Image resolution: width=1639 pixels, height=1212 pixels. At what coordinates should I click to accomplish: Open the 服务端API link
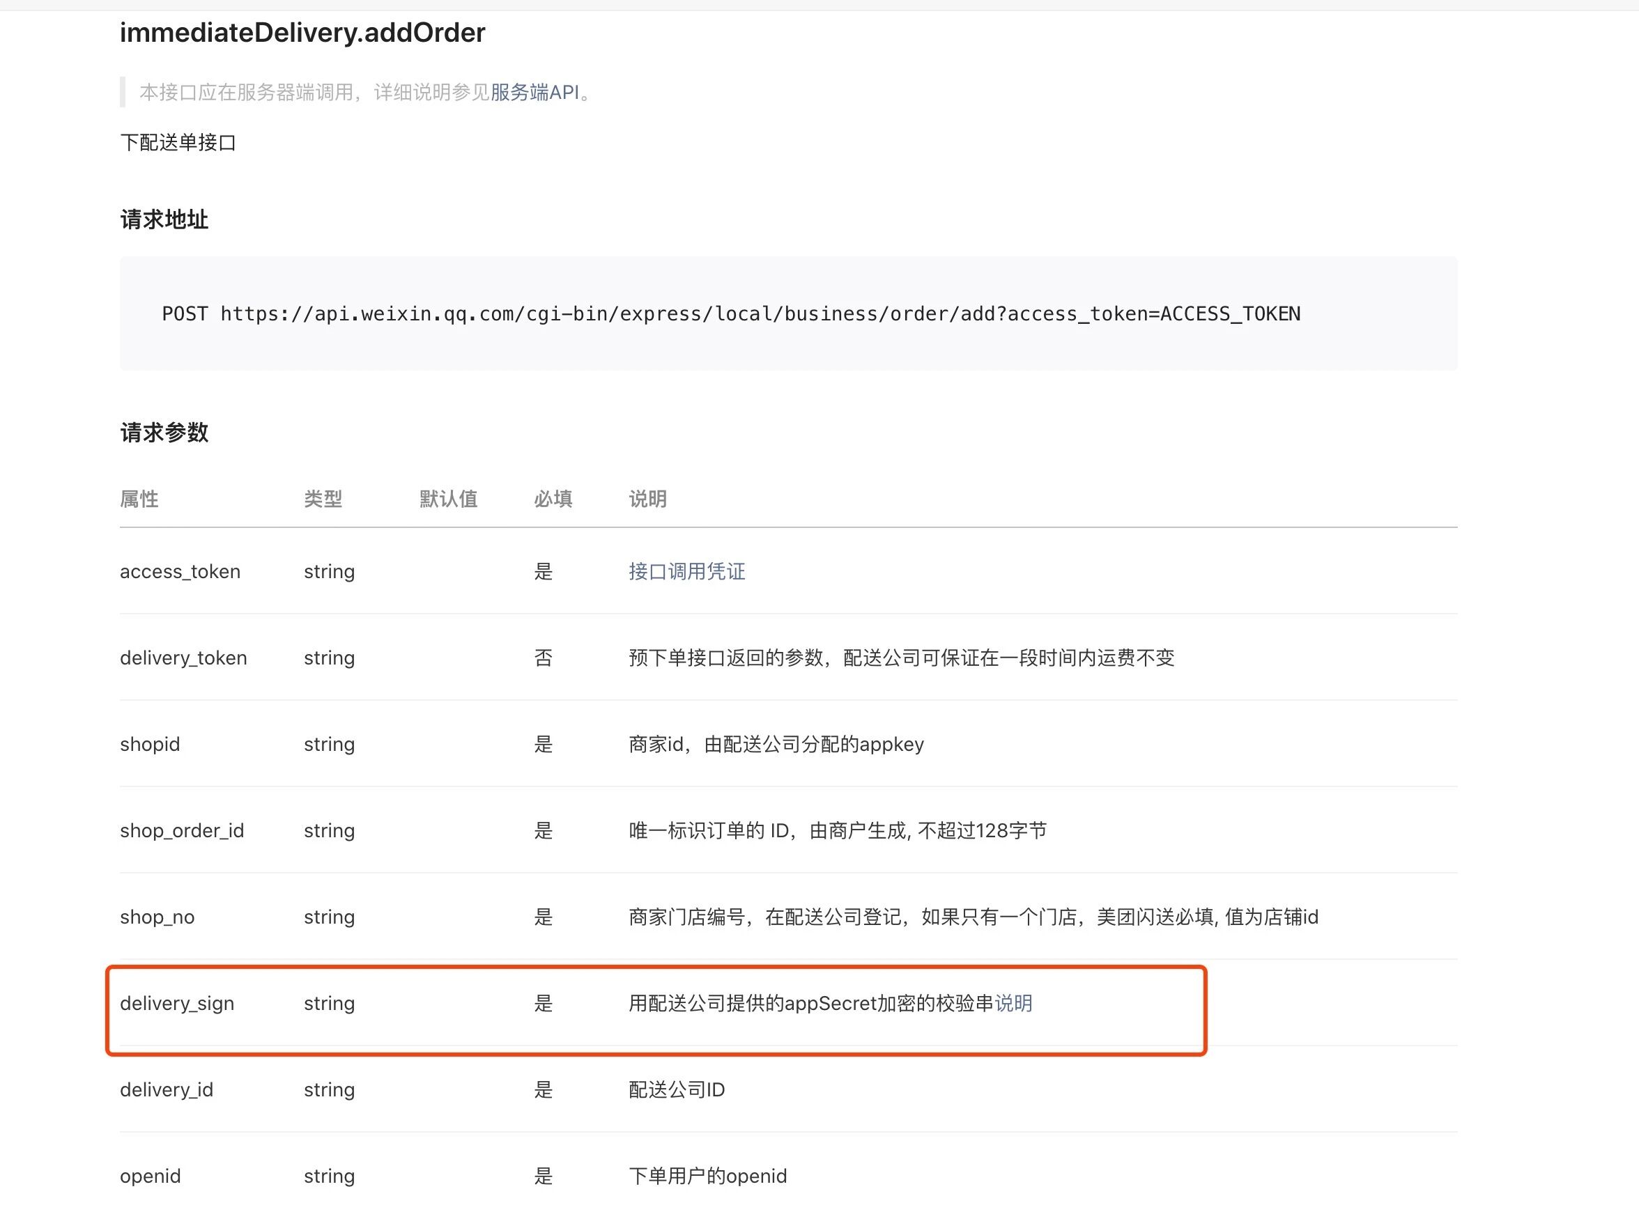coord(534,93)
